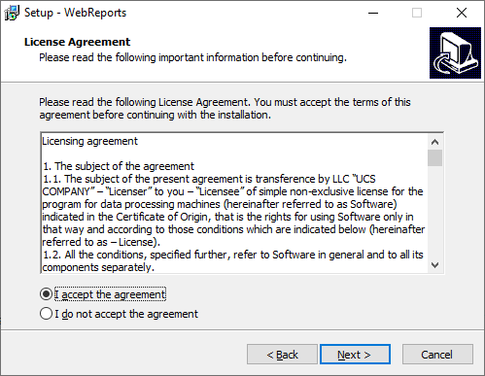The height and width of the screenshot is (376, 485).
Task: Click the license scrollbar thumb
Action: click(434, 157)
